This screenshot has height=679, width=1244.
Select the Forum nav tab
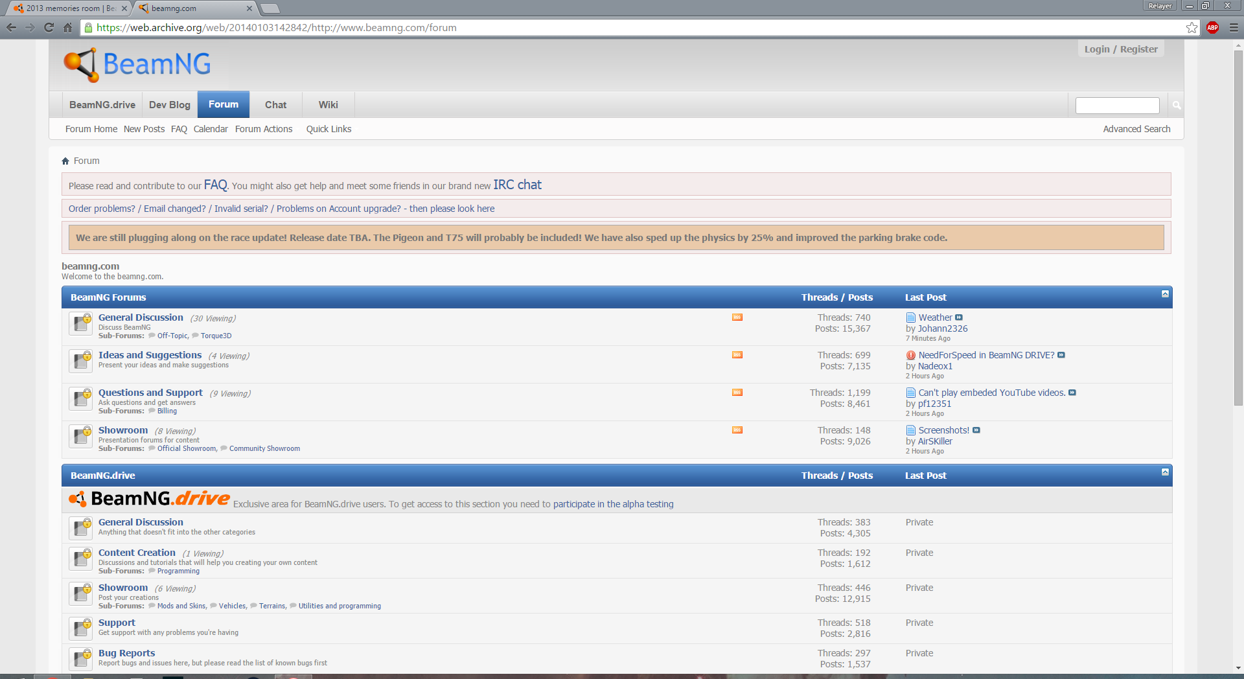[224, 104]
